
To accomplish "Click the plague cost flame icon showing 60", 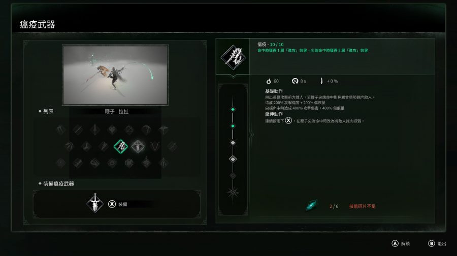I will (x=269, y=81).
